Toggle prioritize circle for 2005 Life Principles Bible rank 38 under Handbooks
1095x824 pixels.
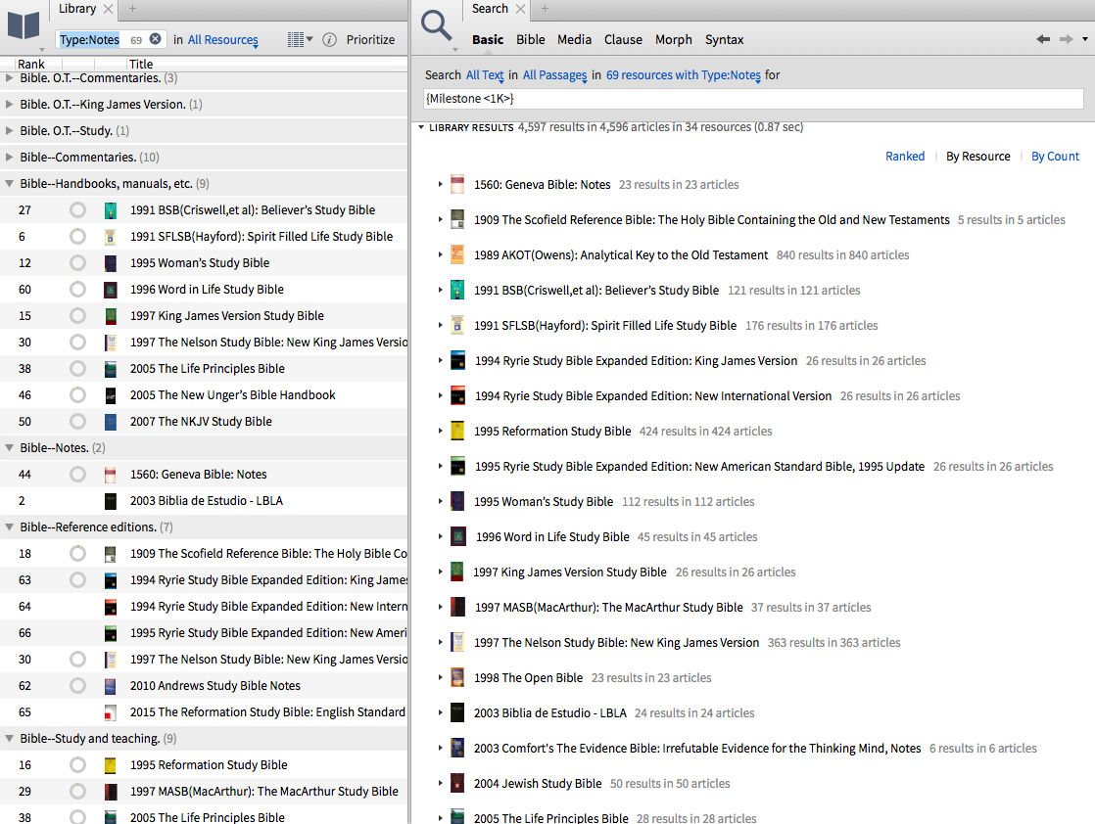[x=77, y=368]
